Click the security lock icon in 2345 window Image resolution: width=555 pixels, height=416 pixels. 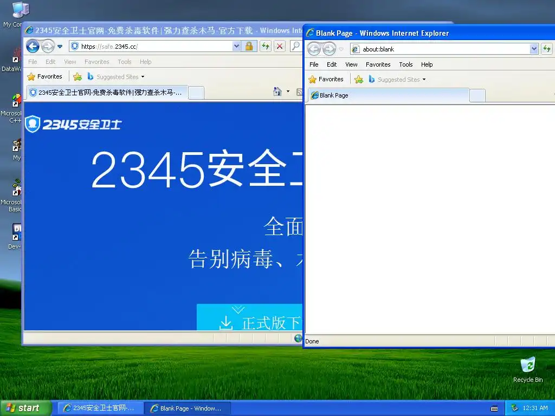(249, 47)
